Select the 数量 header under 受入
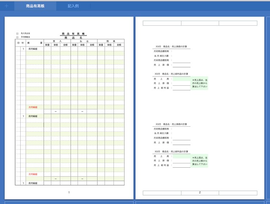 pos(48,45)
